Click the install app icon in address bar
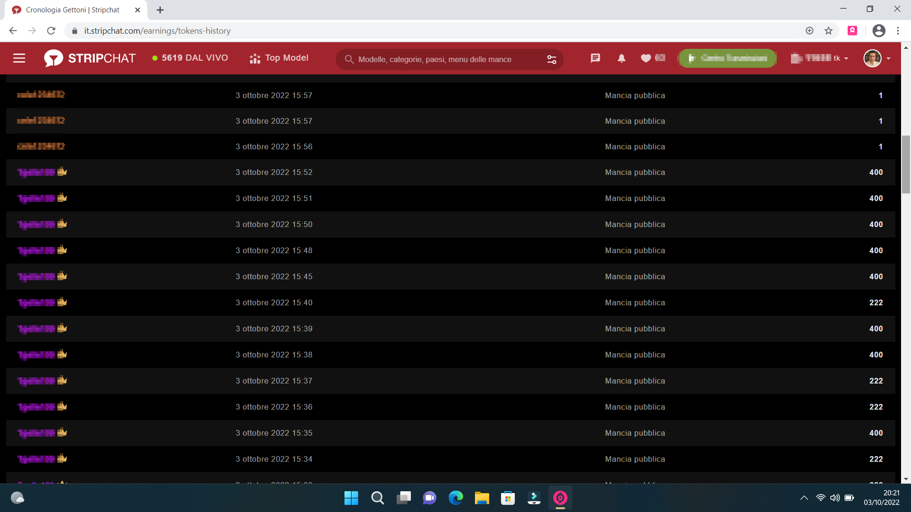This screenshot has height=512, width=911. (x=809, y=31)
